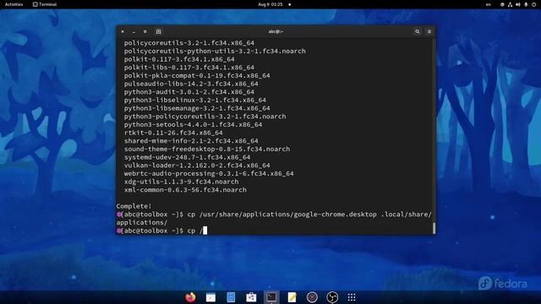Click line 'vulkan-loader-1.2.162.0-2.fc34.x86_64'
The height and width of the screenshot is (304, 541).
click(197, 166)
